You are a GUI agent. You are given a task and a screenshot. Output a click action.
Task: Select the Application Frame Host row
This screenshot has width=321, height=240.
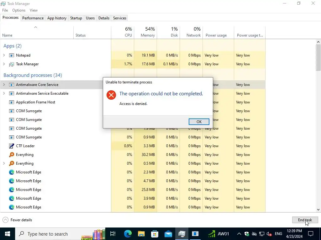[133, 102]
